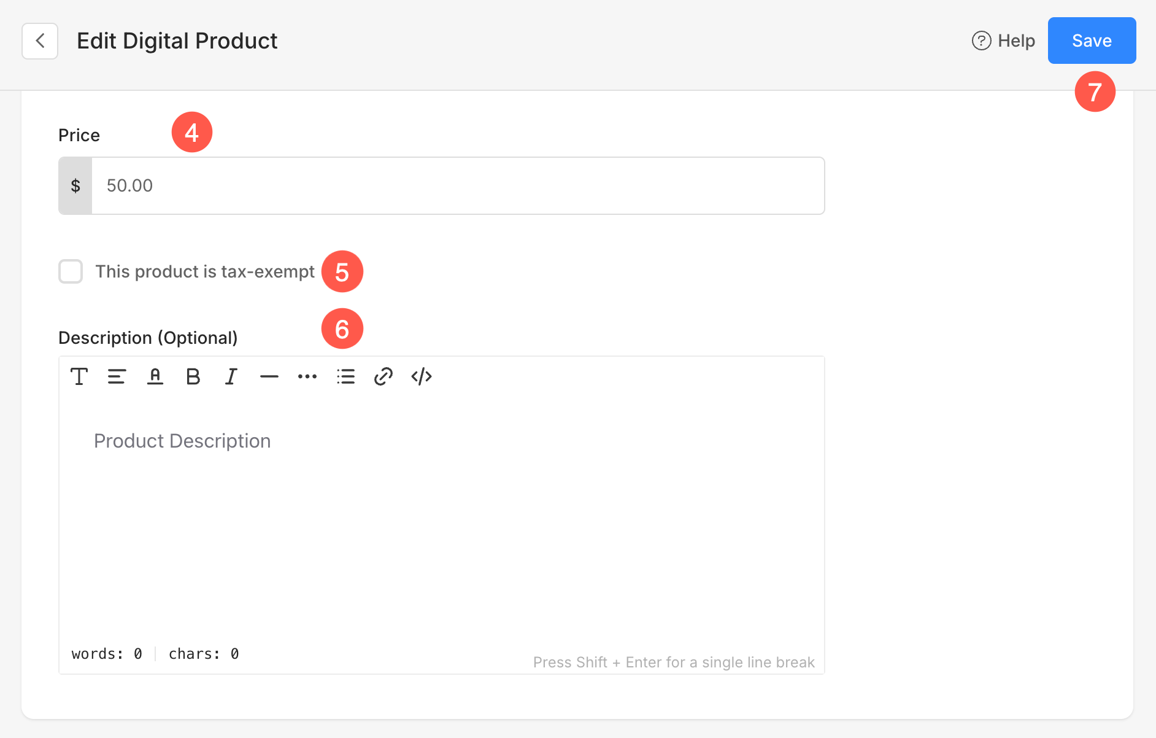Open the text format (T) tool
This screenshot has width=1156, height=738.
point(79,376)
